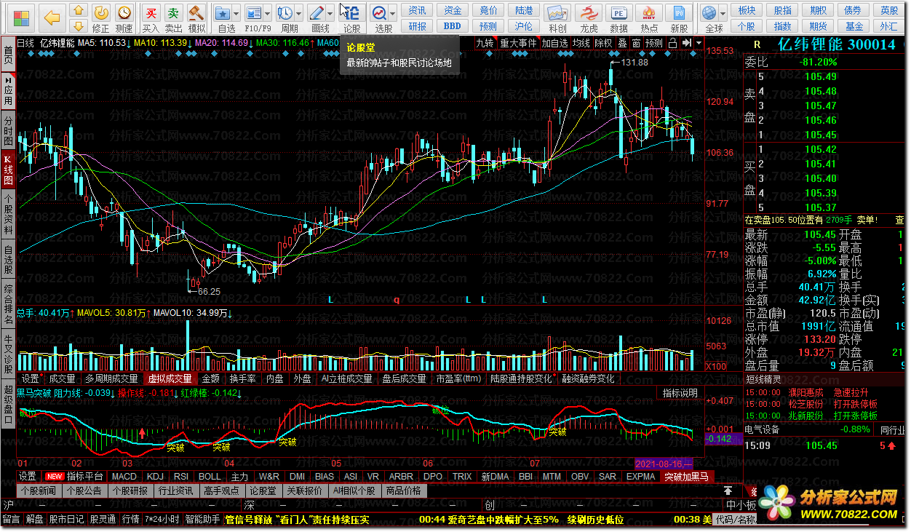Open the 个股新闻 news tab
This screenshot has height=532, width=911.
tap(39, 491)
